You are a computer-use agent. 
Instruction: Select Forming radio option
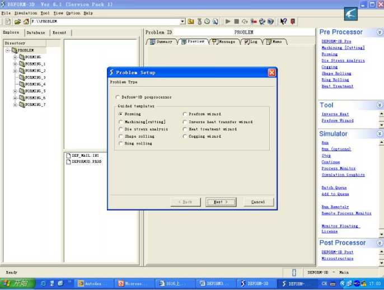click(120, 114)
